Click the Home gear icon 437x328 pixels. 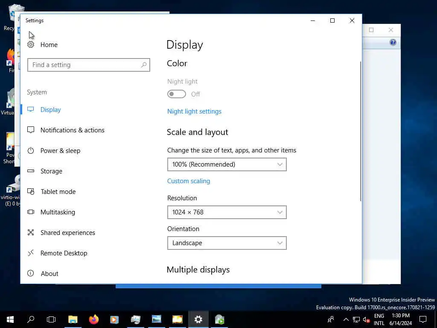[x=31, y=44]
